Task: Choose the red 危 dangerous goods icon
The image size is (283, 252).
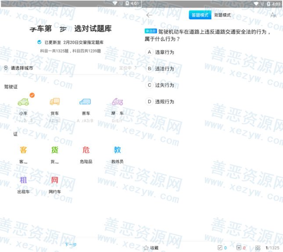Action: pos(86,150)
